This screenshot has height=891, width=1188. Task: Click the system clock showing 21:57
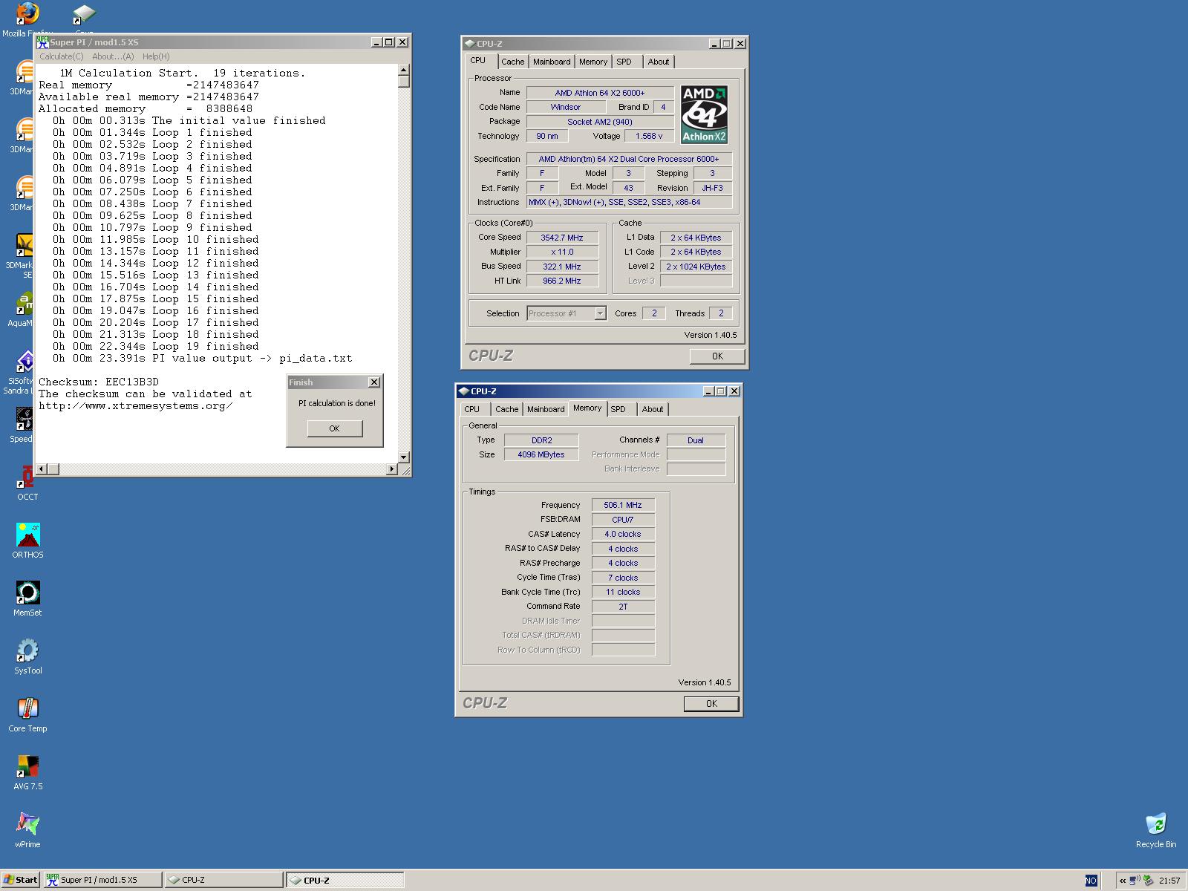pyautogui.click(x=1169, y=881)
